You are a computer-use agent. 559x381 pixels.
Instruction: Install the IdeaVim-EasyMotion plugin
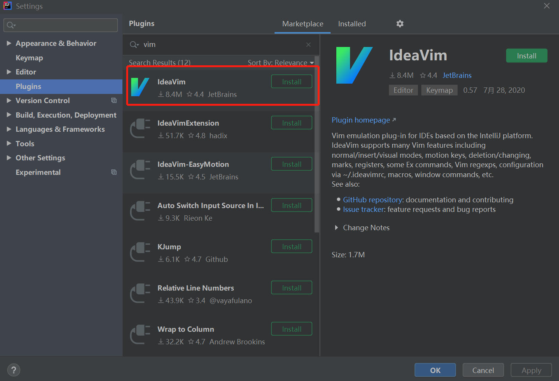click(x=292, y=164)
